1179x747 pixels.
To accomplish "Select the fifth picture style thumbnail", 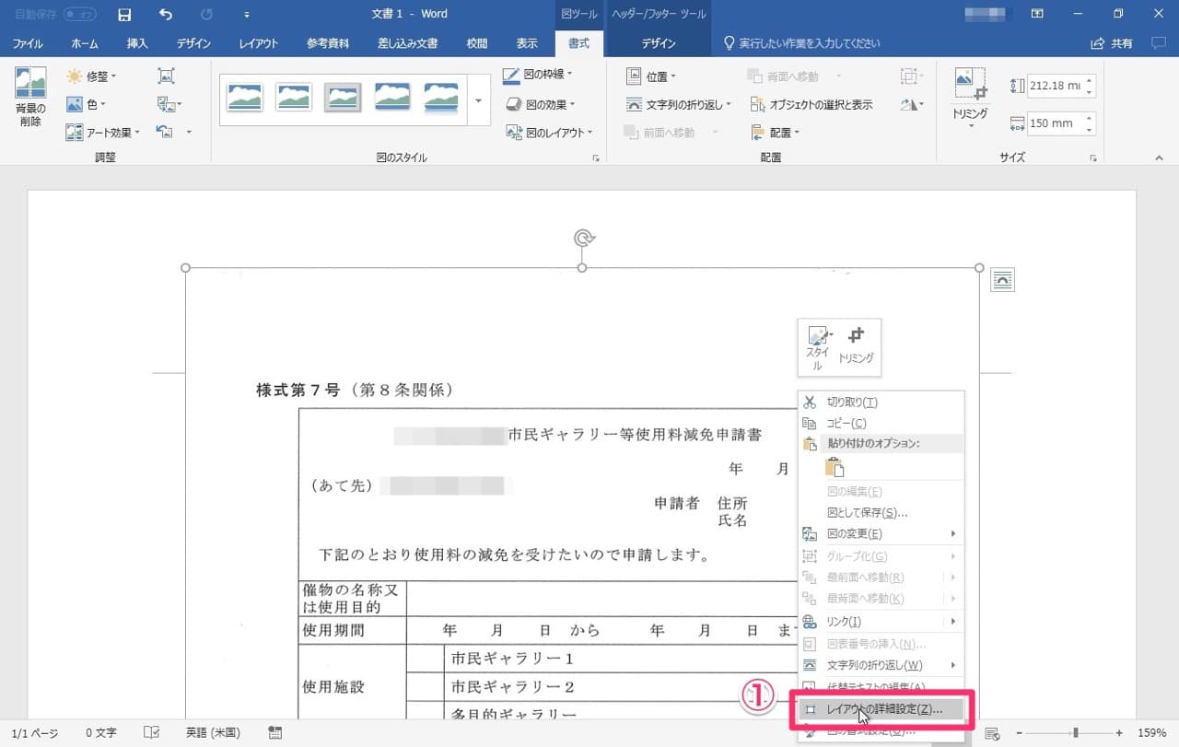I will pos(441,97).
